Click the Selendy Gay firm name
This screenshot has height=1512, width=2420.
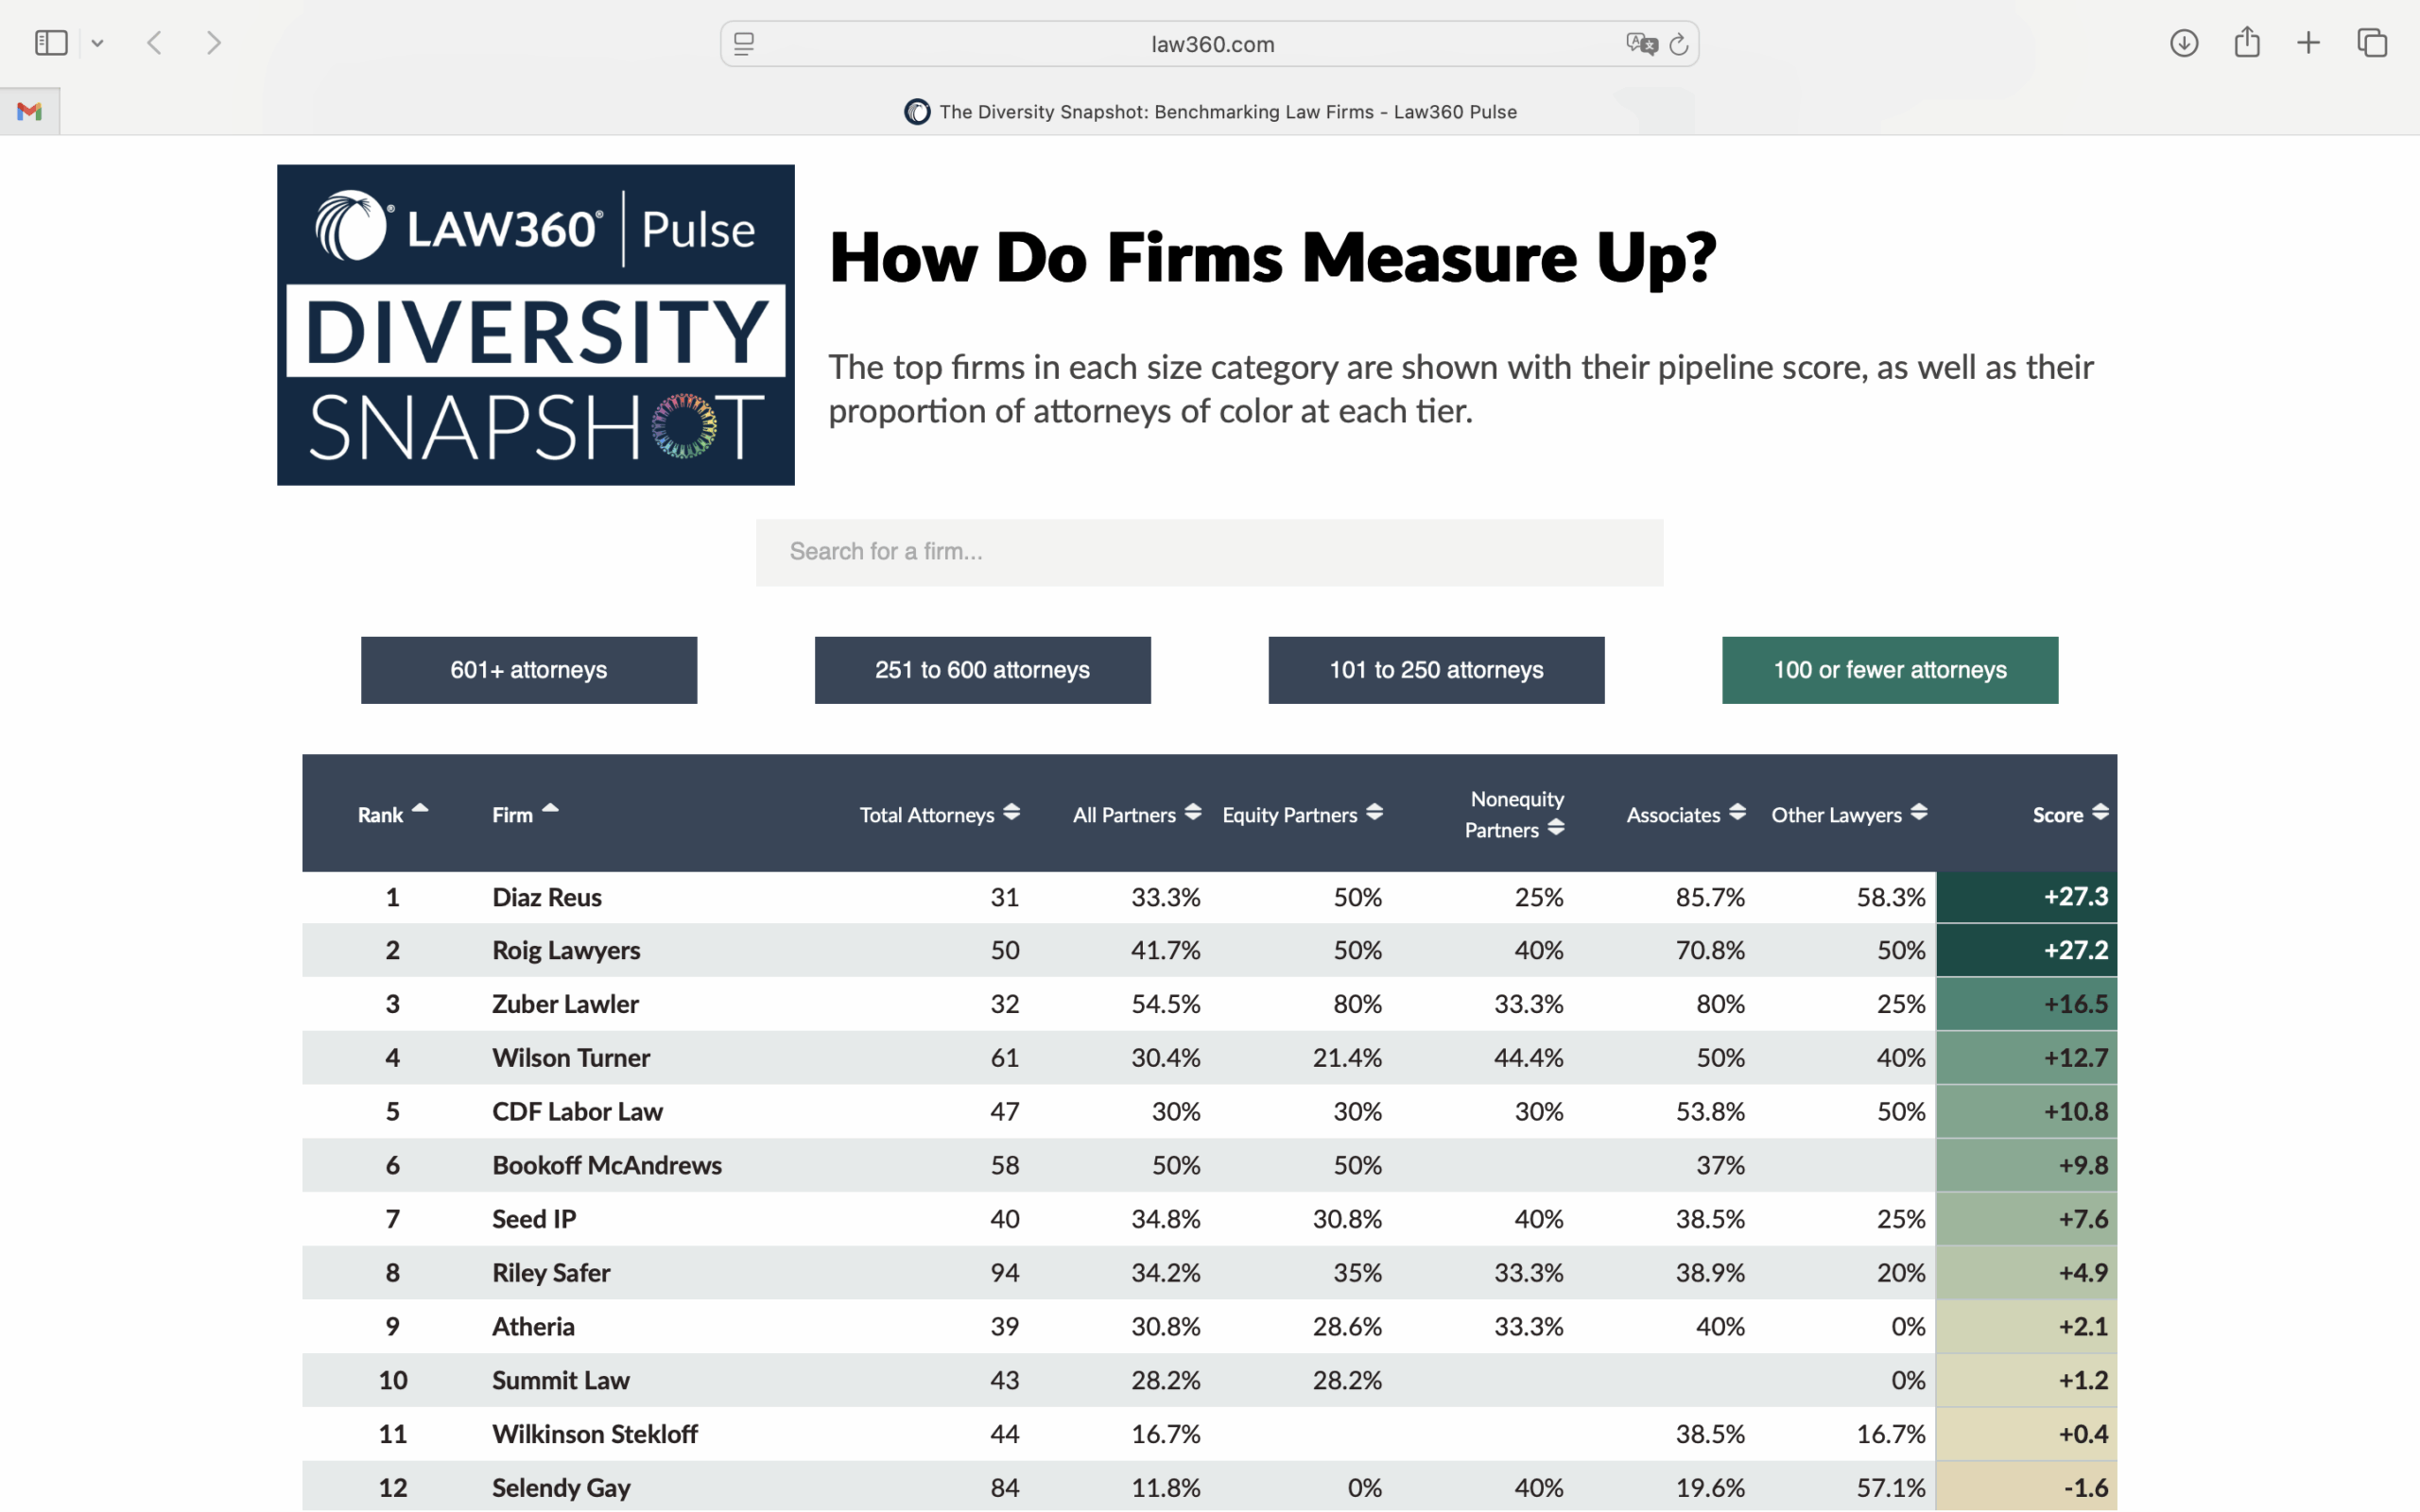pyautogui.click(x=561, y=1488)
